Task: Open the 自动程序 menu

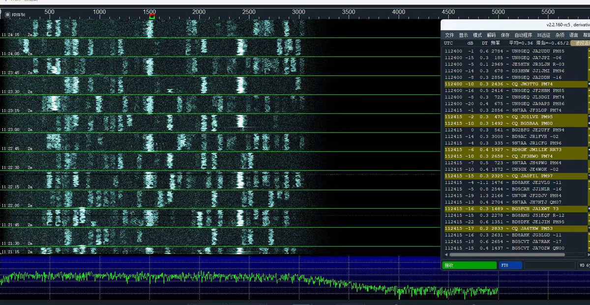Action: (x=523, y=35)
